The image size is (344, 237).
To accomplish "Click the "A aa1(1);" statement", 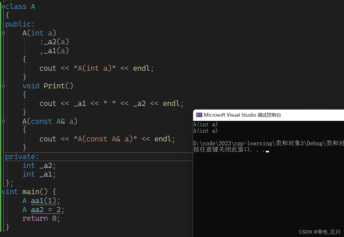I will coord(41,201).
